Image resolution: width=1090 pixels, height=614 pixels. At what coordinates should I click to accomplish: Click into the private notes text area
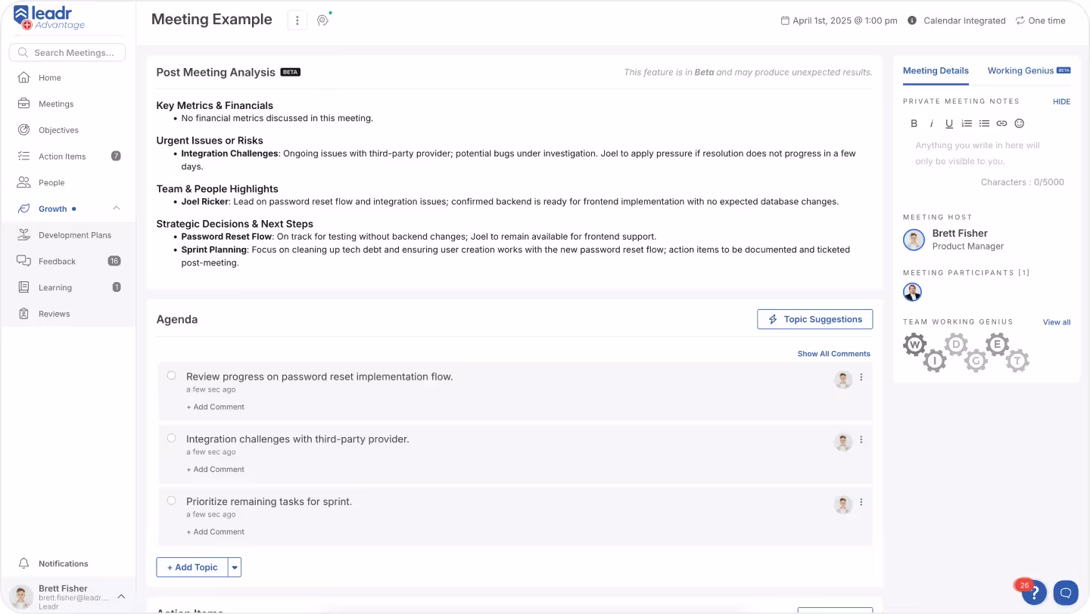tap(987, 153)
